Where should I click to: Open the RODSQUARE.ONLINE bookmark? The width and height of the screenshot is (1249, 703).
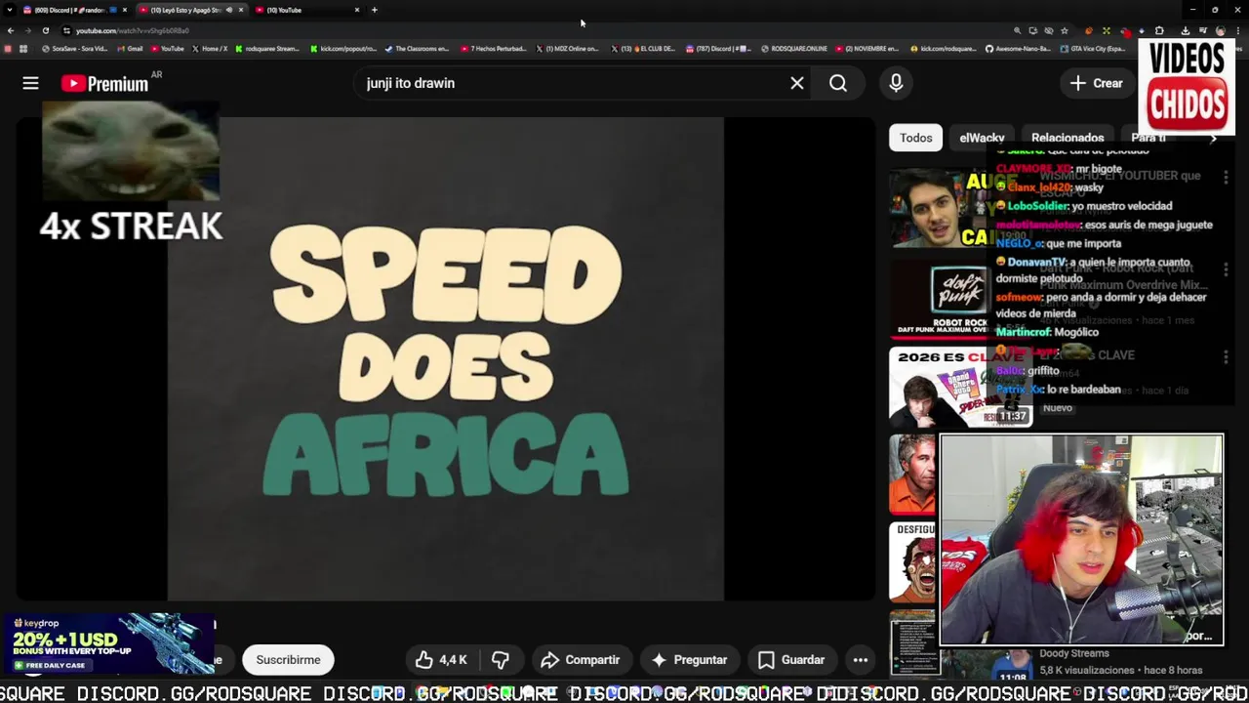click(x=795, y=49)
